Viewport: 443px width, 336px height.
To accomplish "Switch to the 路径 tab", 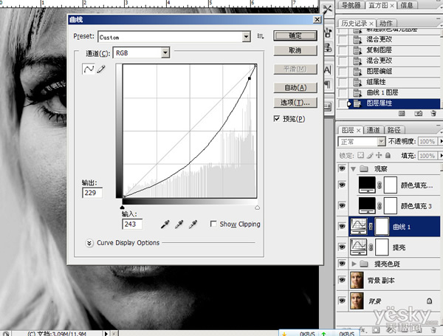I will click(x=394, y=130).
